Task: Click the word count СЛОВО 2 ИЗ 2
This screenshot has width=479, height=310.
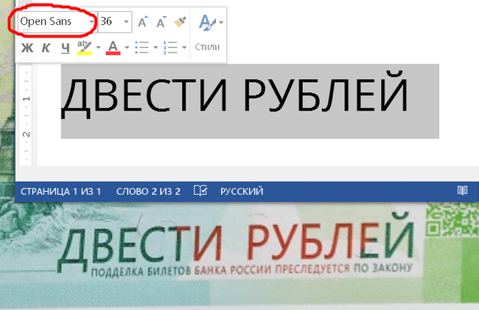Action: (148, 192)
